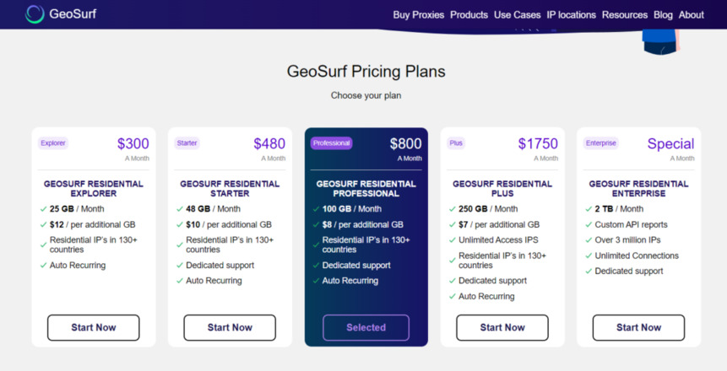Go to the IP locations page
This screenshot has height=371, width=727.
click(571, 15)
